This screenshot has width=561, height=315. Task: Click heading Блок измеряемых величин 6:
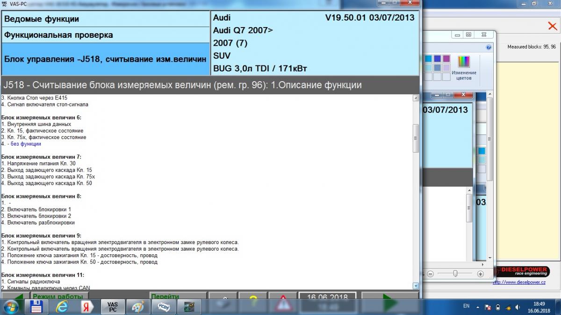point(41,118)
